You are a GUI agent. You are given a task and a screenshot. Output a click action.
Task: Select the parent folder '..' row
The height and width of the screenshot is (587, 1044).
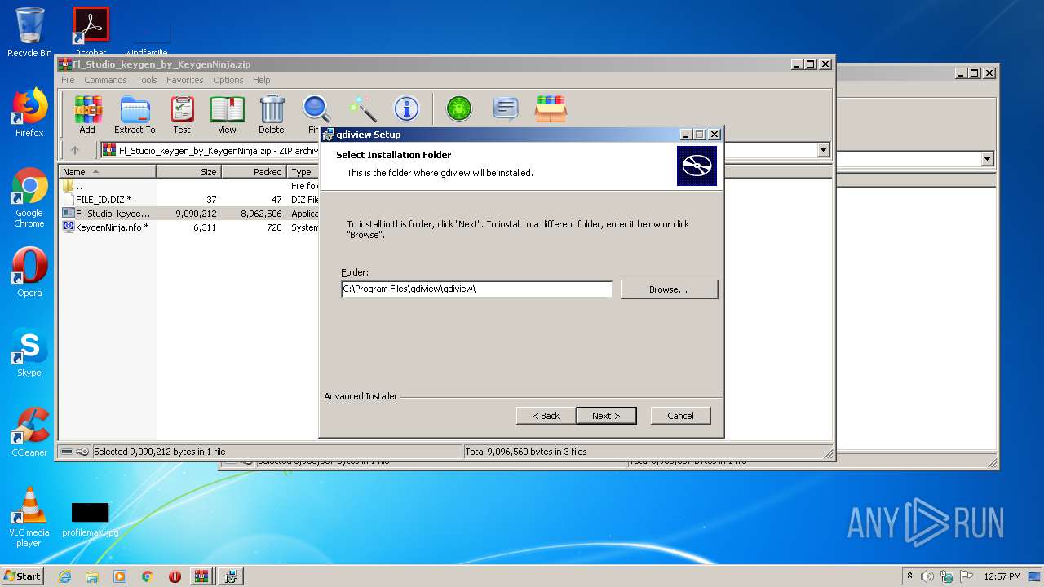point(189,186)
